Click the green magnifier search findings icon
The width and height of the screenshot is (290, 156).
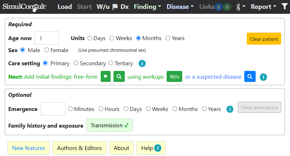click(x=119, y=77)
